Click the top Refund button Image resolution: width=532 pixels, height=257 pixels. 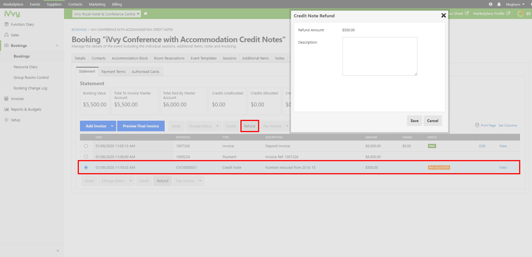(250, 126)
